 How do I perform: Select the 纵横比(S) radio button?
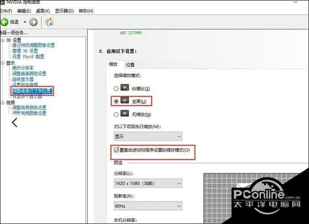[116, 89]
